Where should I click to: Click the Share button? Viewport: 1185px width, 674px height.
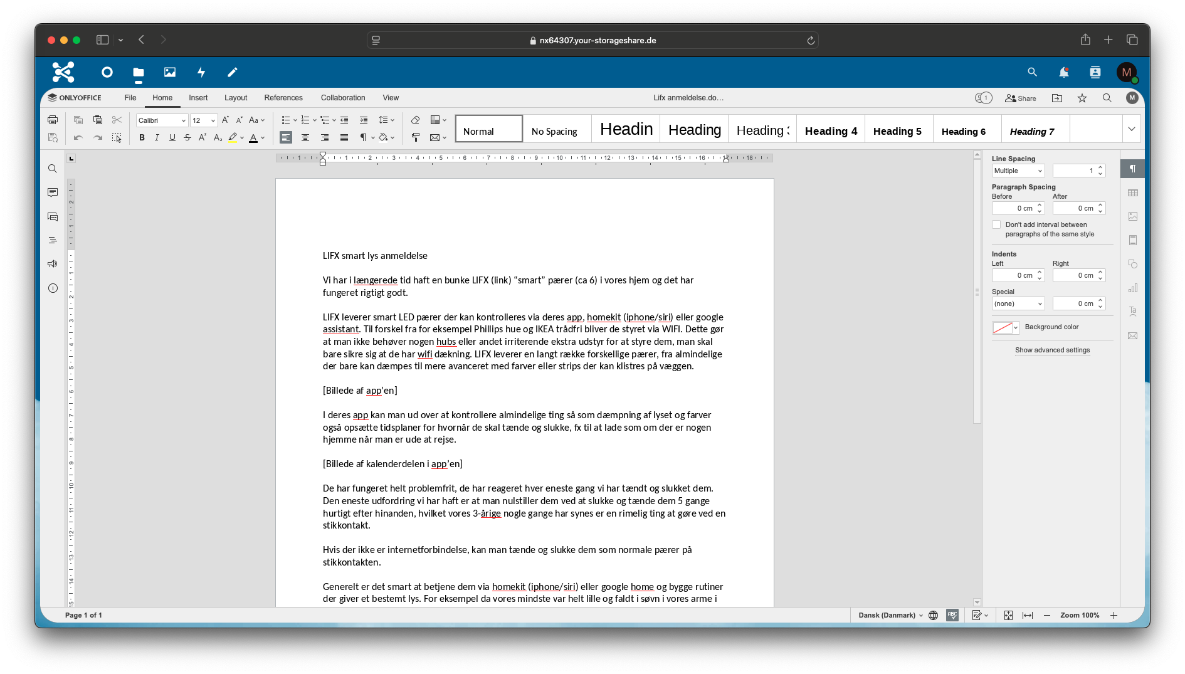[1021, 98]
